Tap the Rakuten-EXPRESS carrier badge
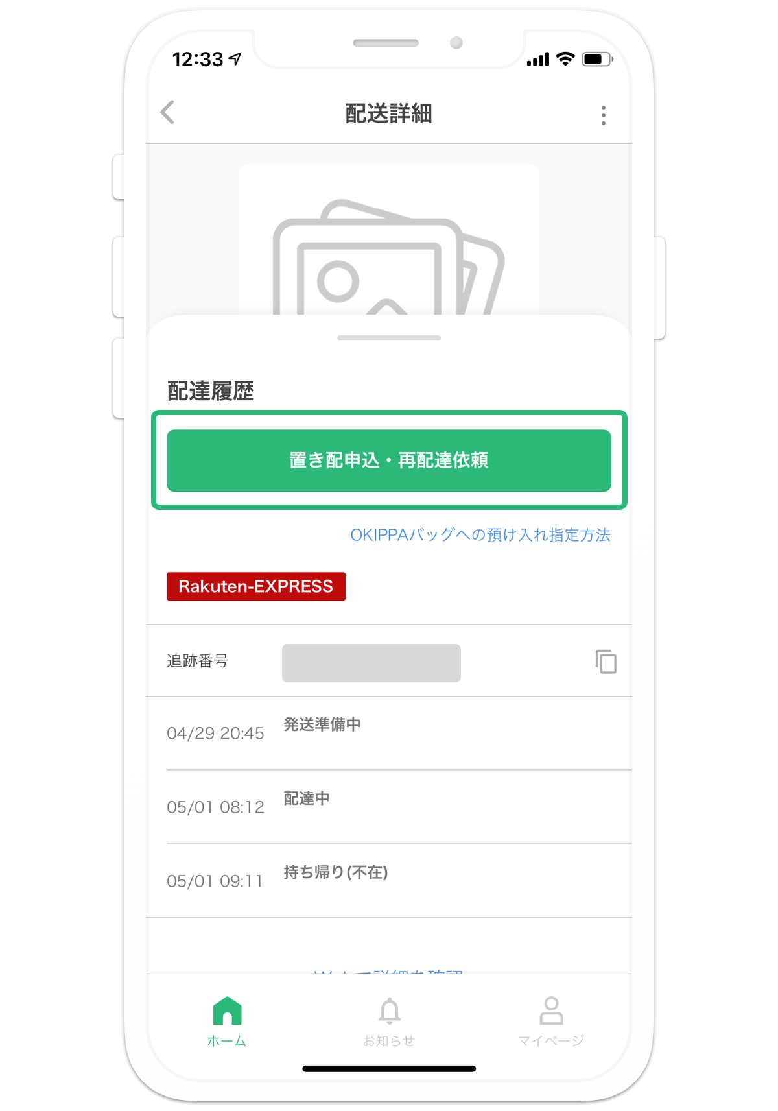 pyautogui.click(x=256, y=586)
